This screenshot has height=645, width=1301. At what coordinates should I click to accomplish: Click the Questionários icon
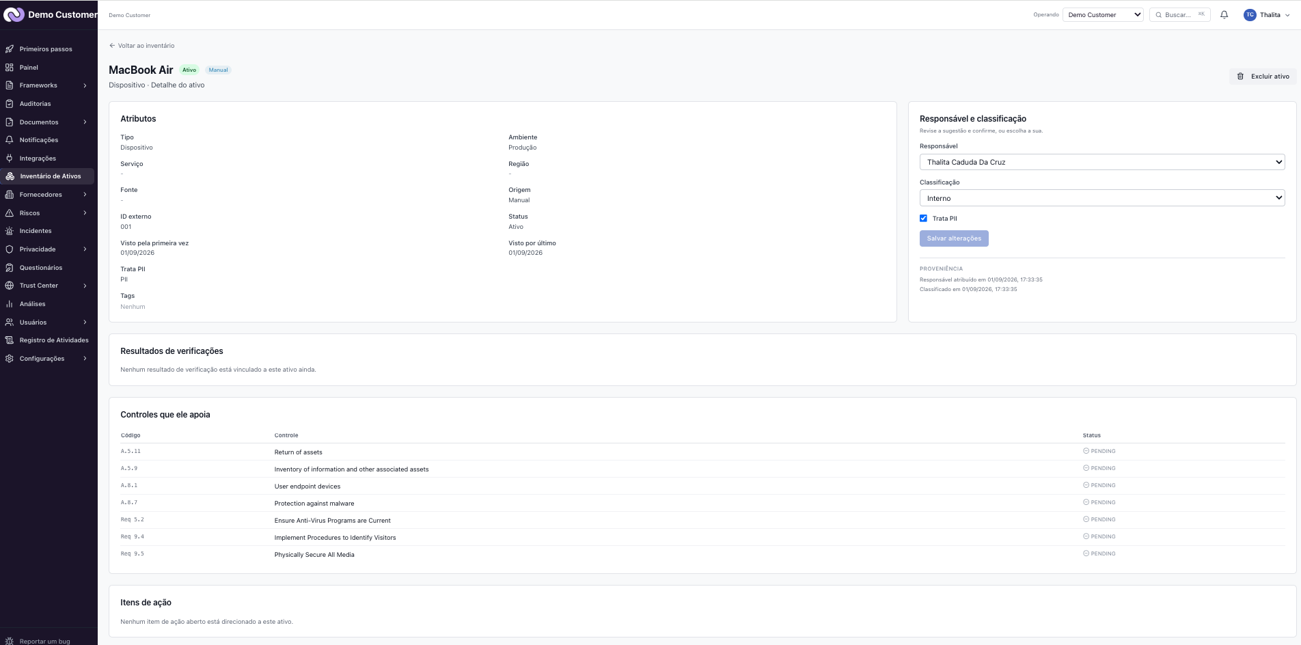[10, 268]
